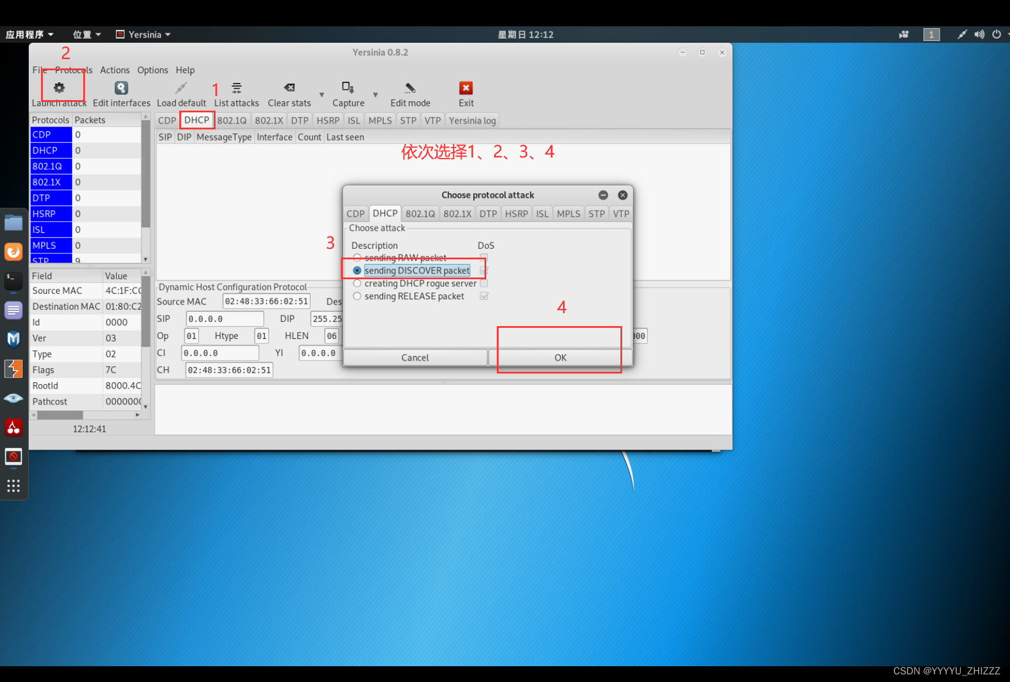Click the field list horizontal scrollbar
Screen dimensions: 1010x682
coord(86,414)
